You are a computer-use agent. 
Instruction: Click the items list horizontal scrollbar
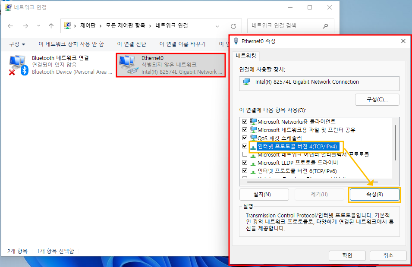pos(312,182)
